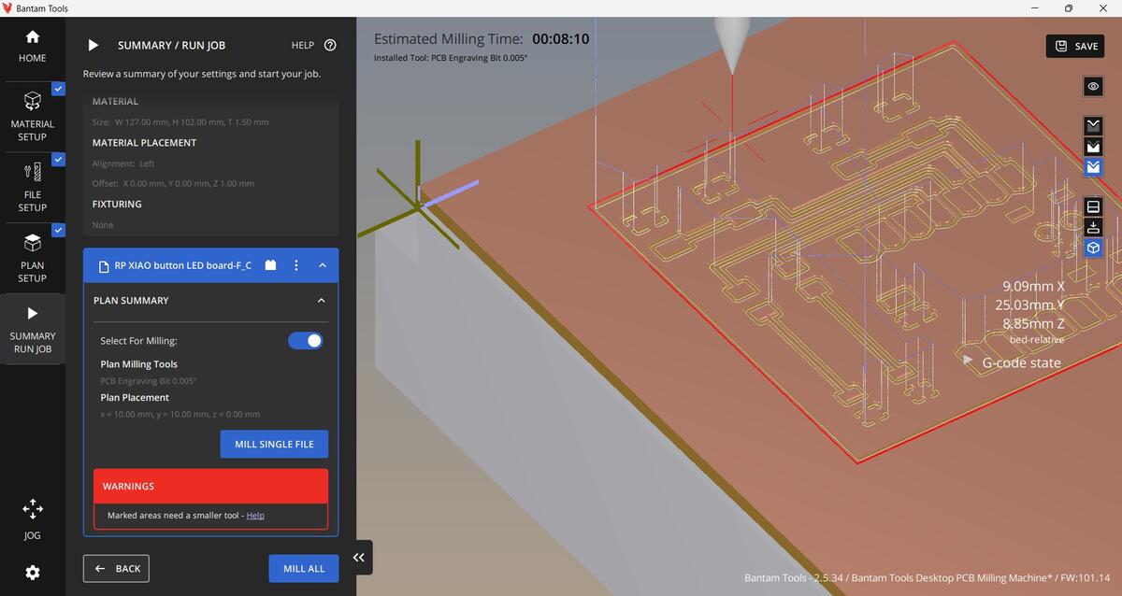Collapse the side panel with double chevron
Image resolution: width=1122 pixels, height=596 pixels.
click(x=358, y=557)
